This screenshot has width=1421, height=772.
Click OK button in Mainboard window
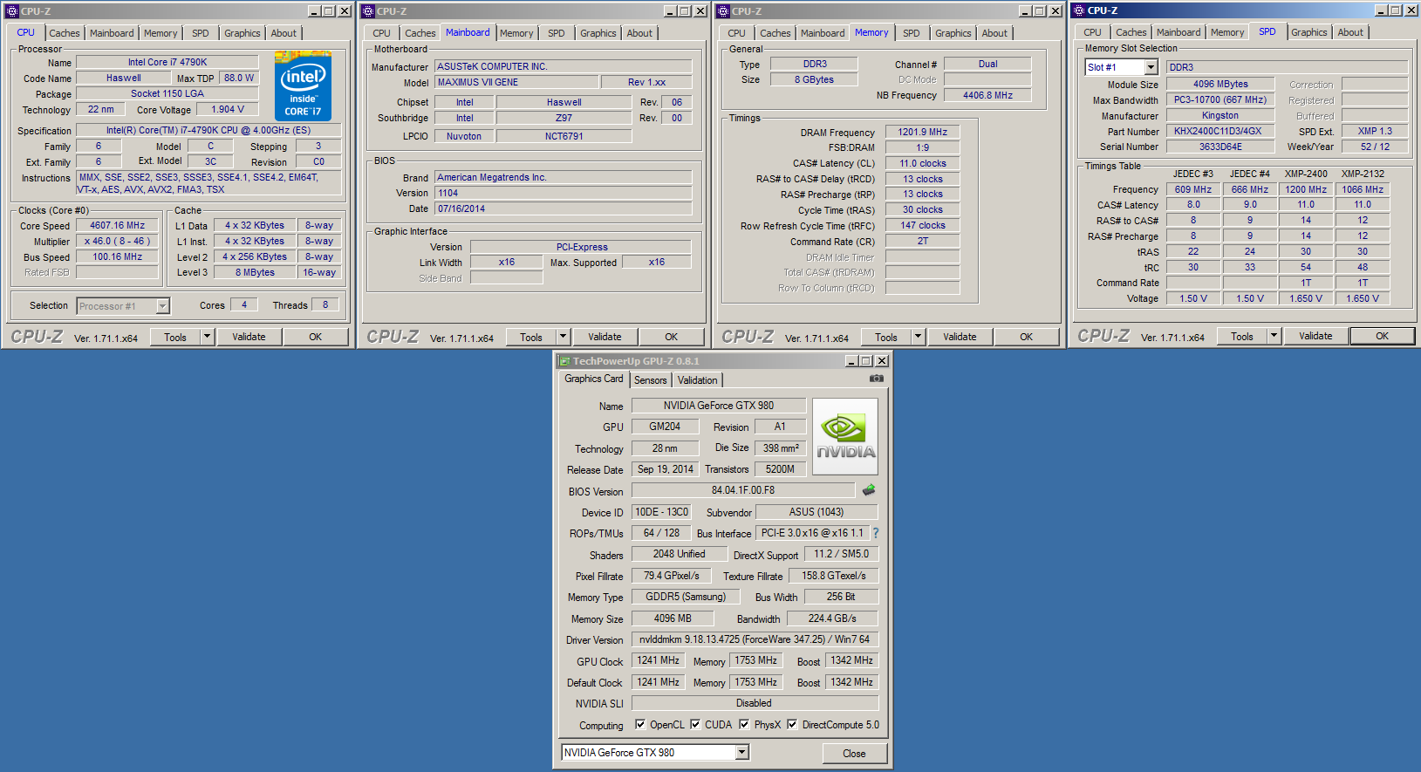671,337
